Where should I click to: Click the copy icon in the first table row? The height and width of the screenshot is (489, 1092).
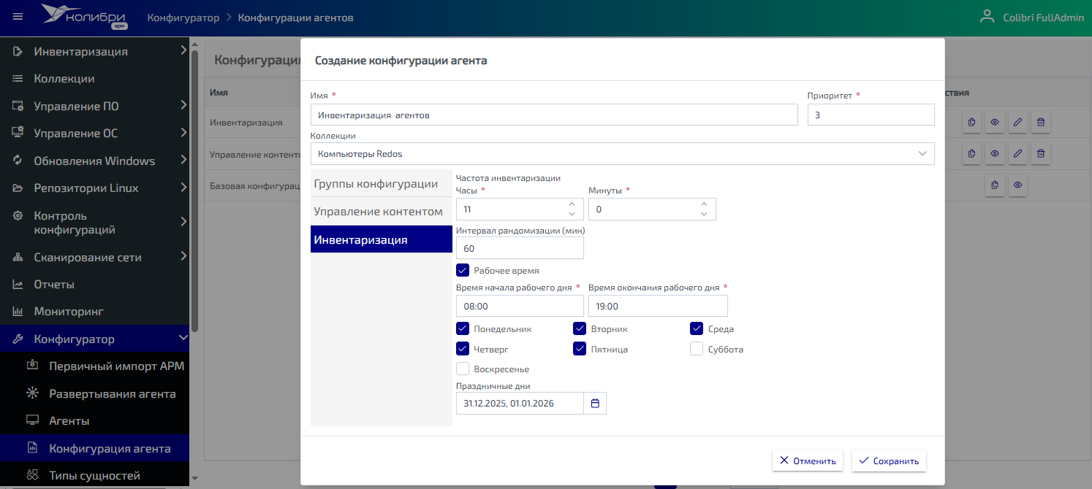point(971,123)
